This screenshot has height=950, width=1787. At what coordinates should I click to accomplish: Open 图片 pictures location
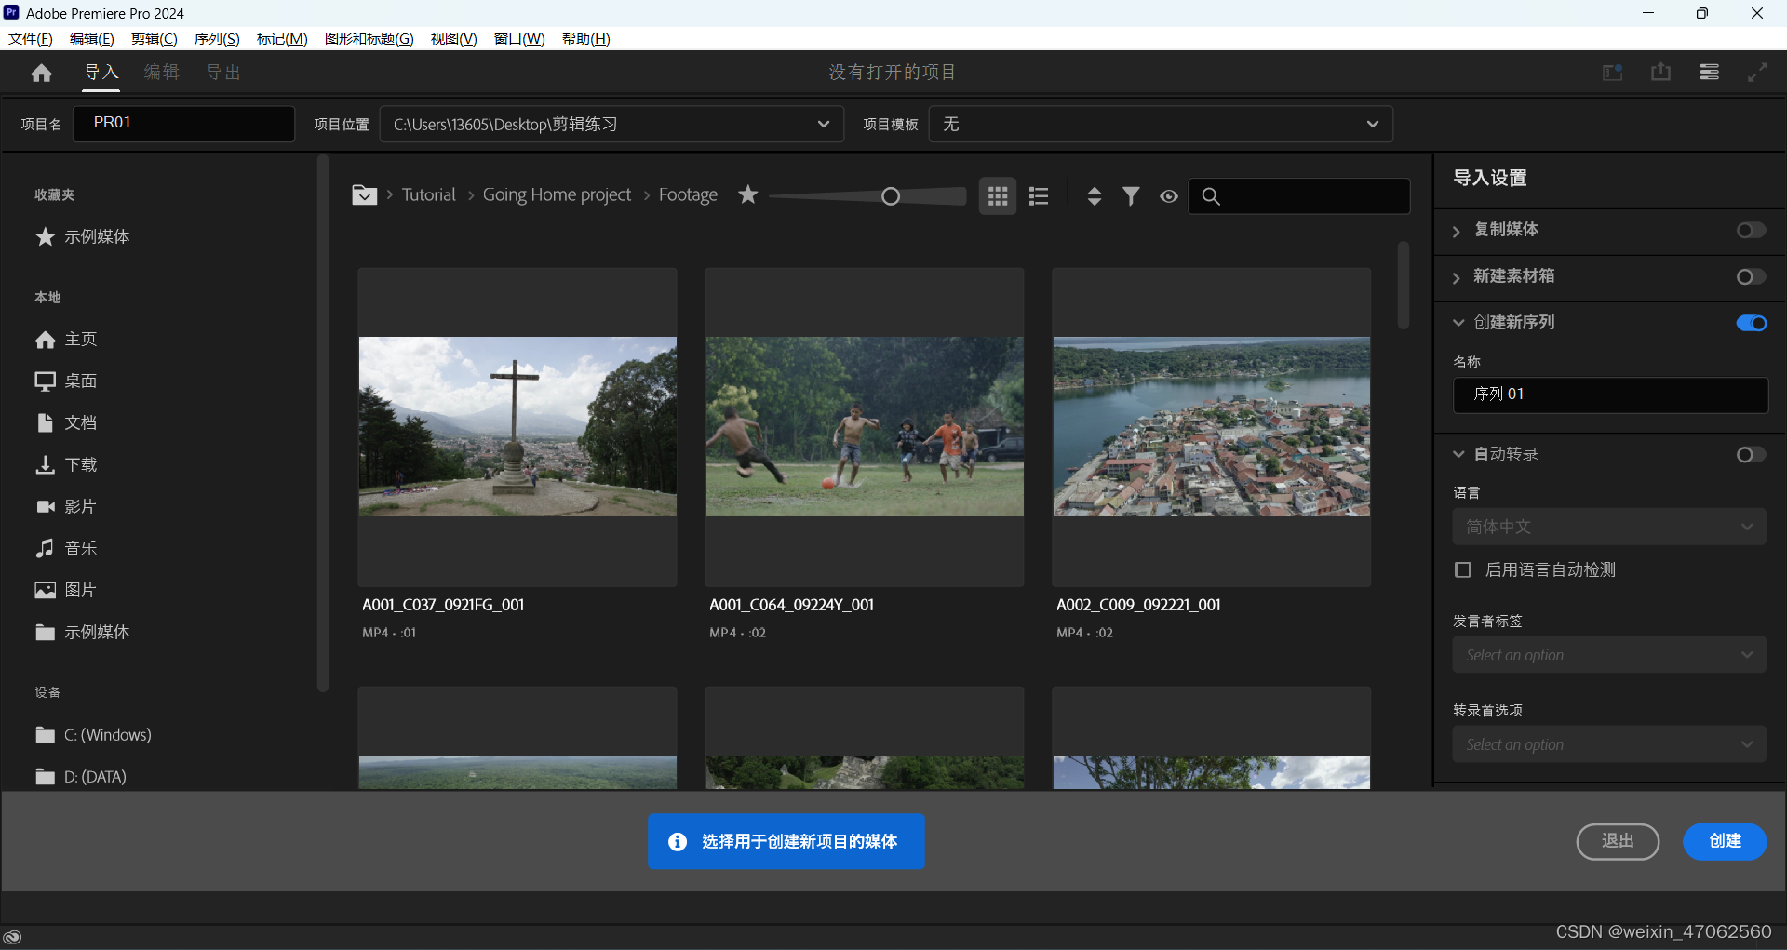point(65,590)
